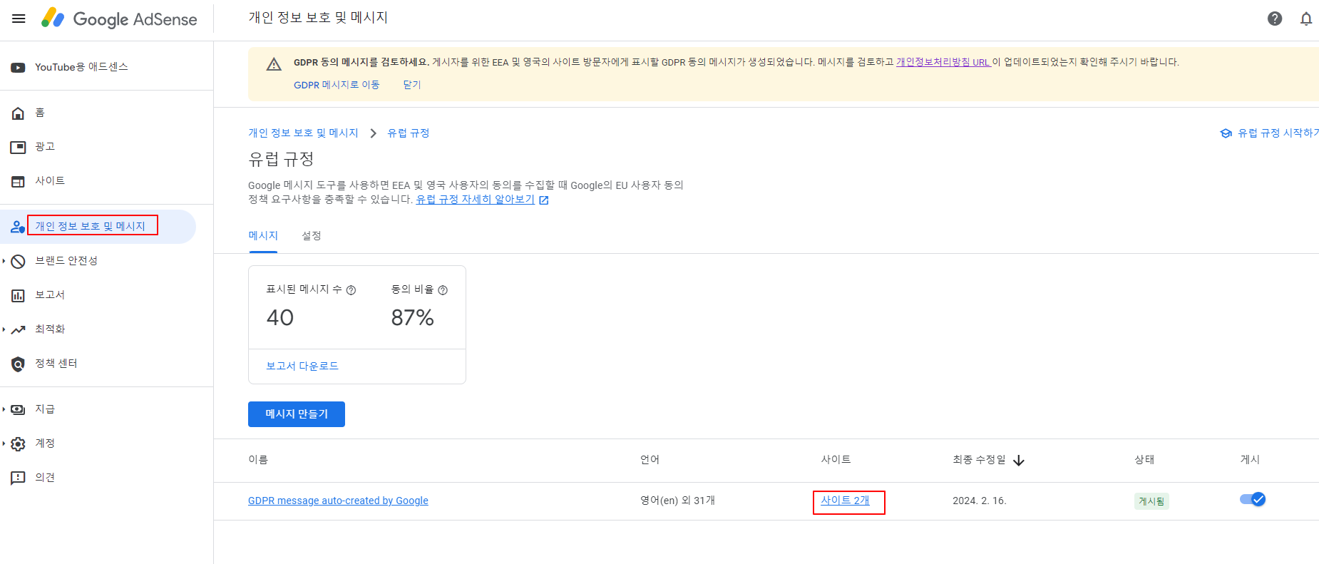
Task: Click the 의견 feedback icon
Action: point(18,478)
